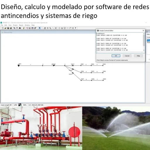Open the Project menu

[x=15, y=25]
